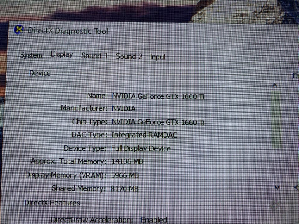The height and width of the screenshot is (224, 299).
Task: Select the Name value NVIDIA GeForce GTX 1660 Ti
Action: [x=158, y=96]
